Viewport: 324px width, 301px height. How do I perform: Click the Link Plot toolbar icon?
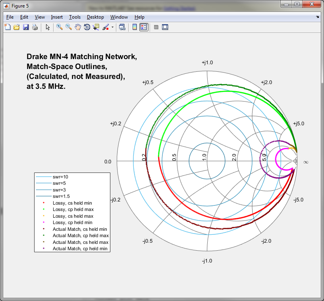pos(122,27)
